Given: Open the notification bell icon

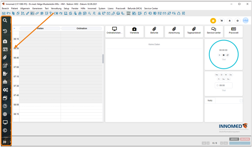Looking at the screenshot, I should click(x=230, y=21).
